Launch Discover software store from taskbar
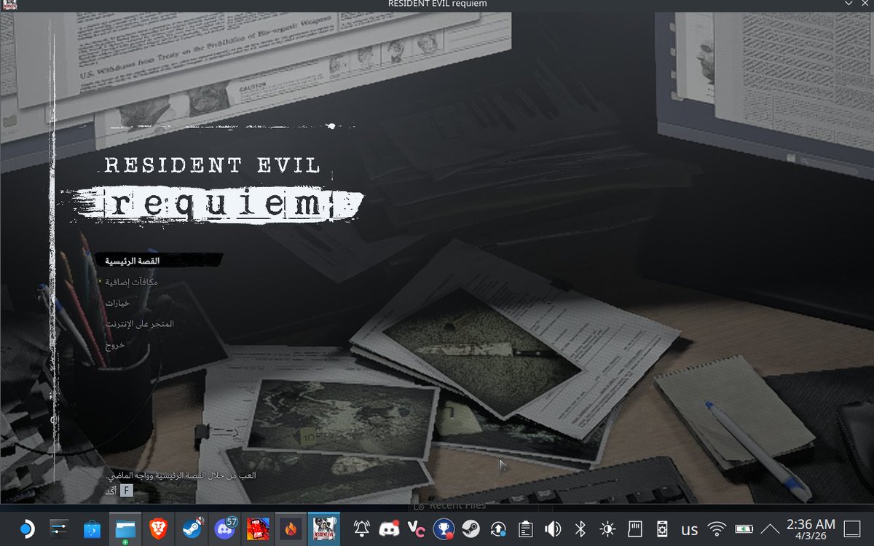 click(x=92, y=528)
